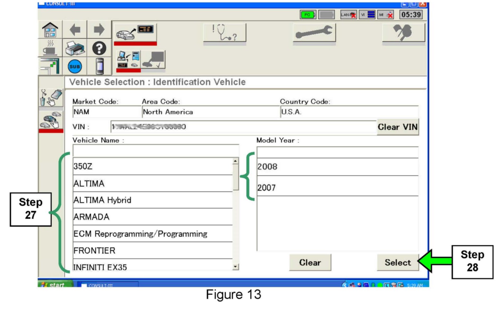Screen dimensions: 502x315
Task: Click the Clear button below model year
Action: (310, 263)
